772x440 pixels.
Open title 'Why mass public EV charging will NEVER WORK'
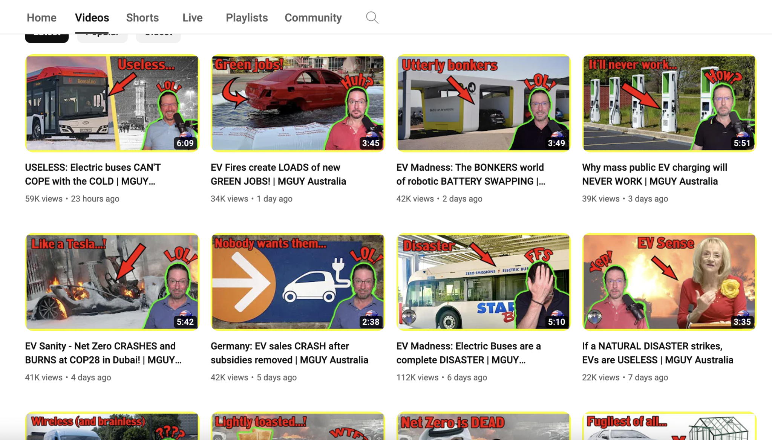[x=655, y=174]
